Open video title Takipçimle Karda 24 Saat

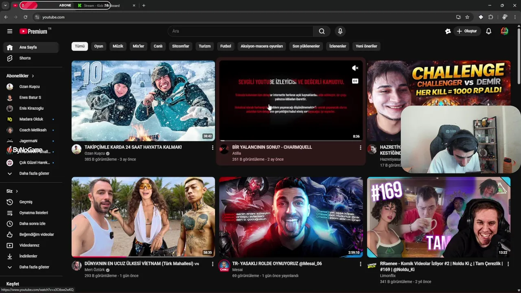coord(133,147)
